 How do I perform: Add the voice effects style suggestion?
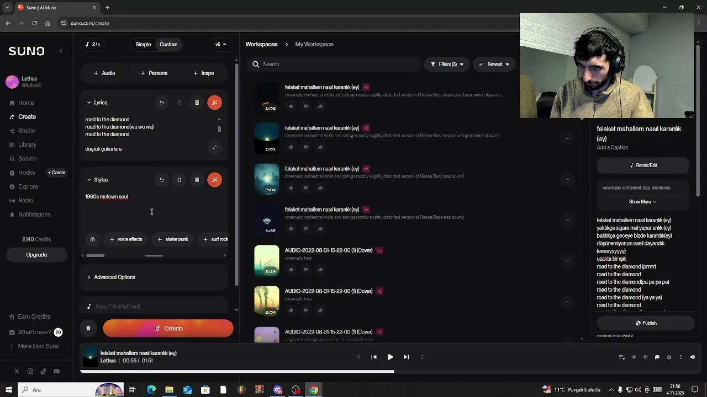(126, 239)
